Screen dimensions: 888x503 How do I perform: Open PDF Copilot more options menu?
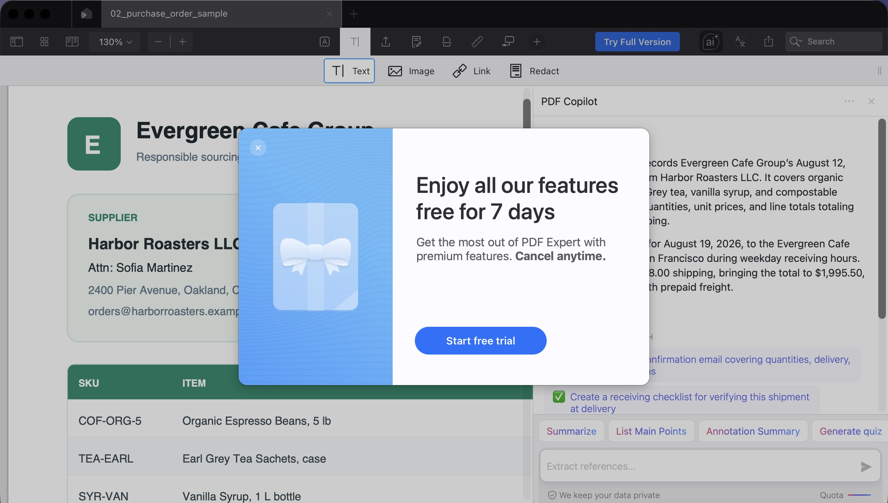[849, 101]
